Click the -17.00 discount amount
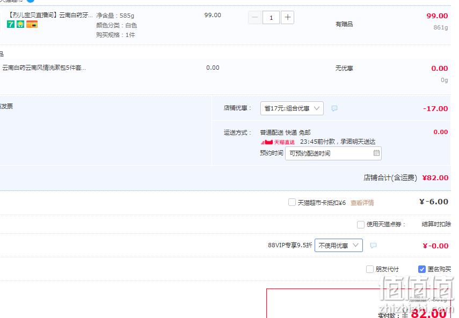The width and height of the screenshot is (459, 318). 435,109
